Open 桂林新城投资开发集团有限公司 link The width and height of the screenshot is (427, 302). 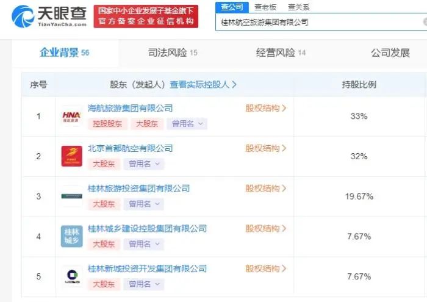147,268
